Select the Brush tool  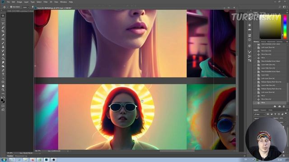[3, 43]
